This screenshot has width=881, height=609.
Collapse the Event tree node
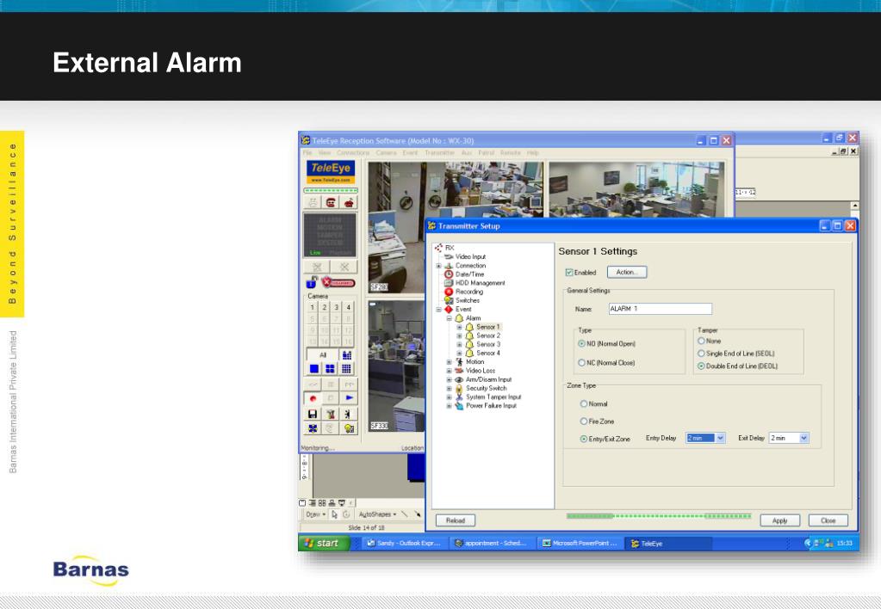[x=439, y=310]
